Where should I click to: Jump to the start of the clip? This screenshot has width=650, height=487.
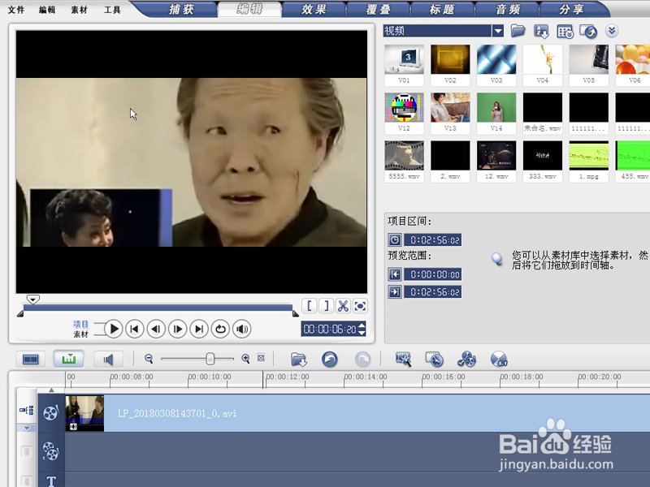pos(134,330)
